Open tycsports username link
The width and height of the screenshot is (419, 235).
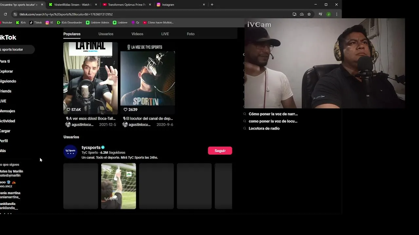point(91,148)
